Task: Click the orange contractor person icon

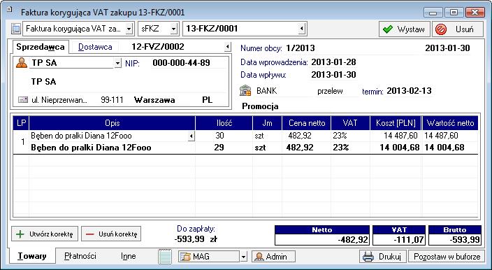Action: 22,63
